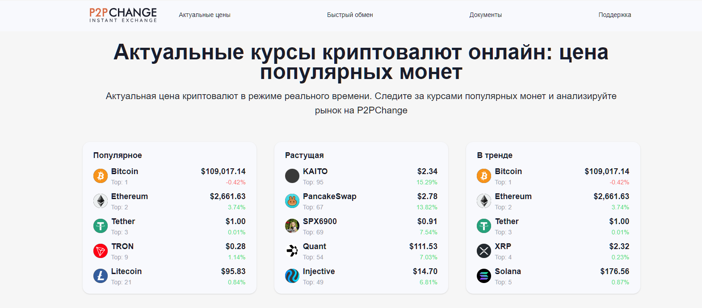Click the XRP price $2.32
This screenshot has height=308, width=702.
click(619, 246)
